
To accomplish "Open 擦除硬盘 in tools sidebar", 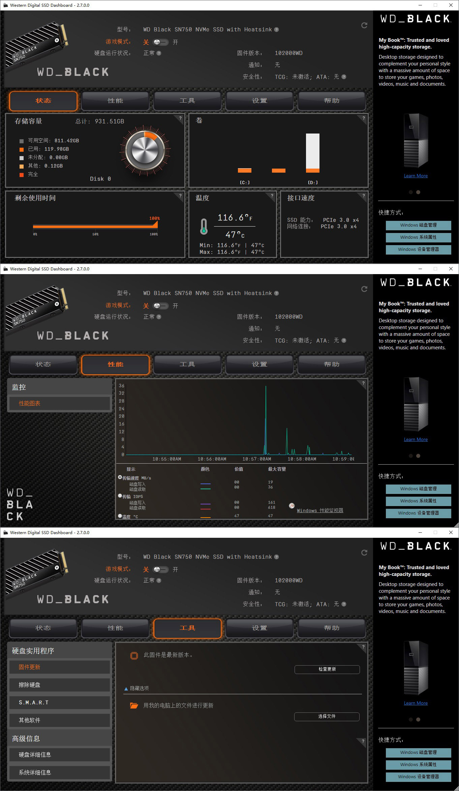I will coord(60,685).
